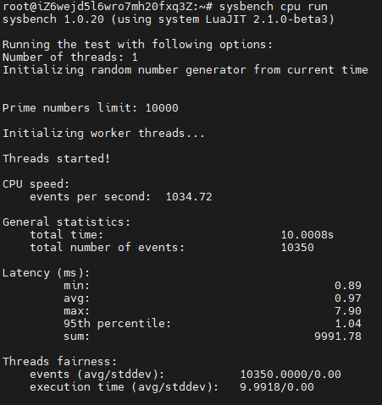Click the sysbench 1.0.20 version line

(x=169, y=19)
